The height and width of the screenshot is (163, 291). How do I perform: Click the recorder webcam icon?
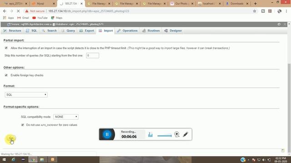coord(177,134)
